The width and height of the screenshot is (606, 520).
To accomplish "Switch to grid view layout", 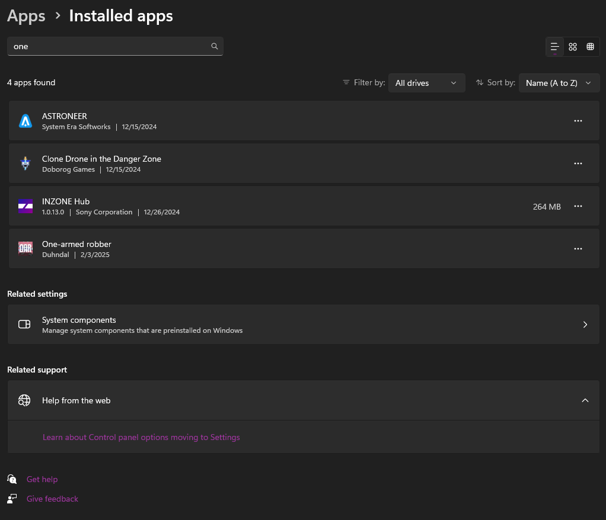I will pos(573,47).
